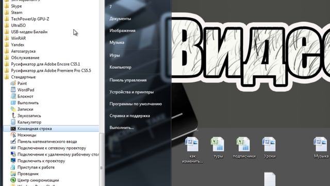Open Панель управления
This screenshot has height=186, width=330.
pos(128,80)
